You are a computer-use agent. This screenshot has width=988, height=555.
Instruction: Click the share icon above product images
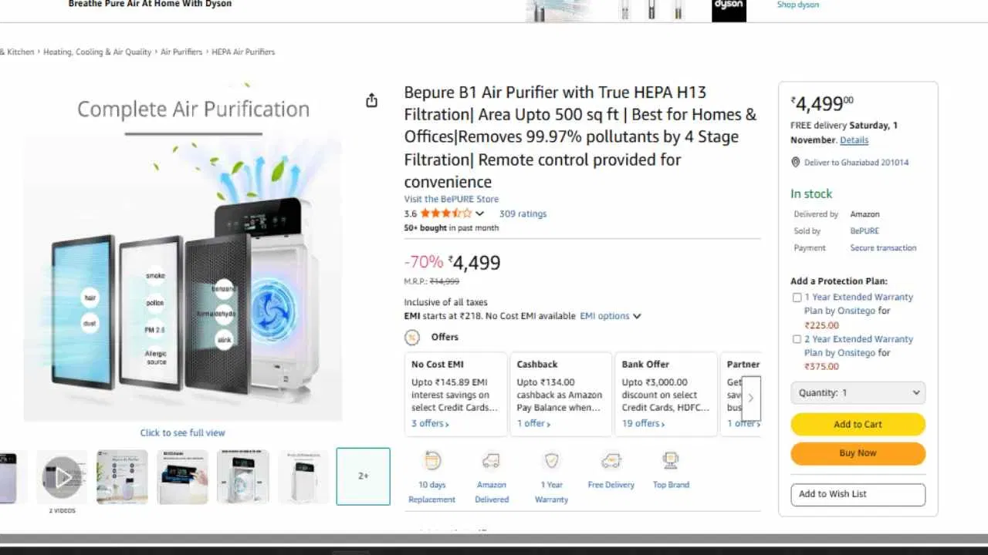371,99
